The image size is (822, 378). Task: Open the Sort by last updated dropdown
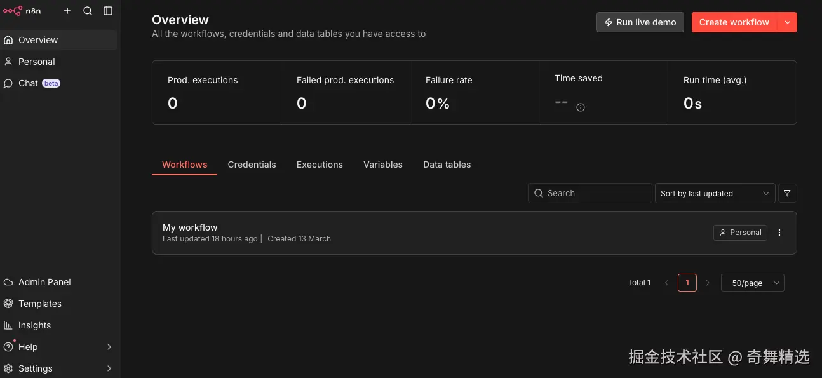(715, 193)
